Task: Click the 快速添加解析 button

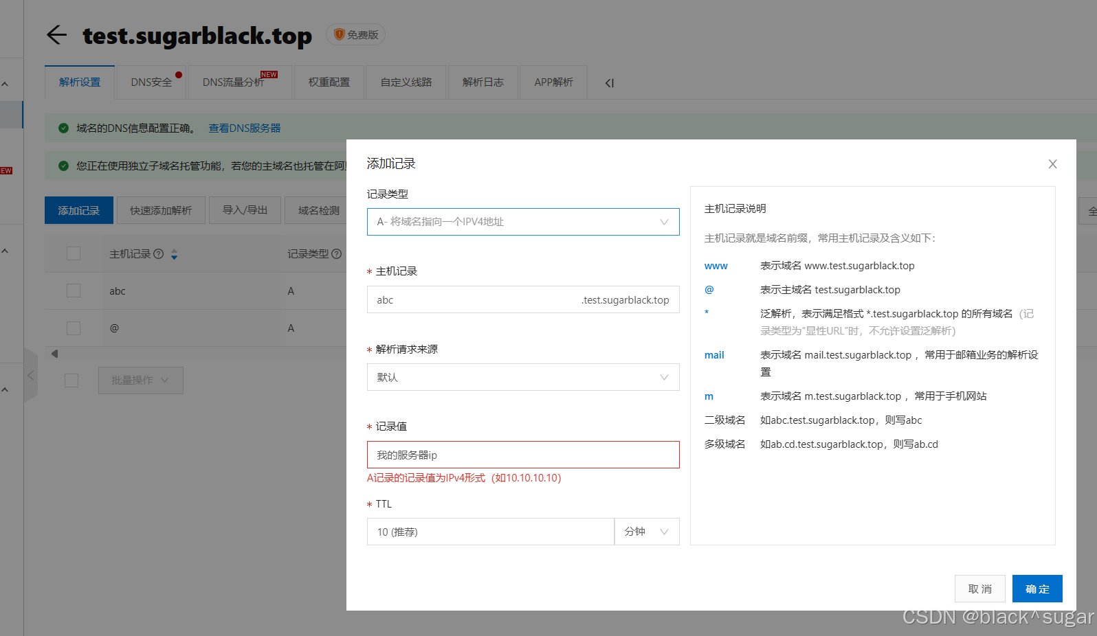Action: 161,210
